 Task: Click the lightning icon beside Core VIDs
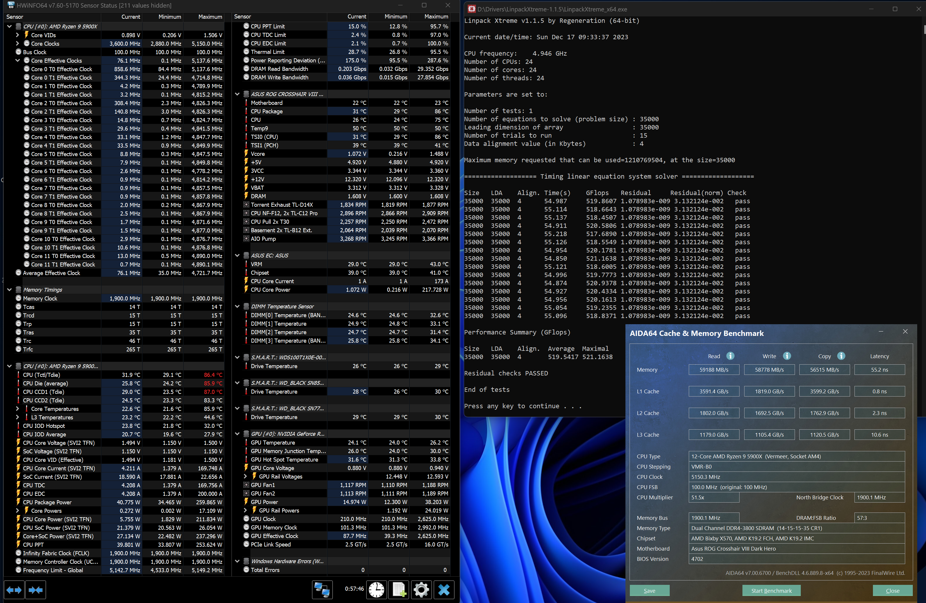(x=26, y=35)
